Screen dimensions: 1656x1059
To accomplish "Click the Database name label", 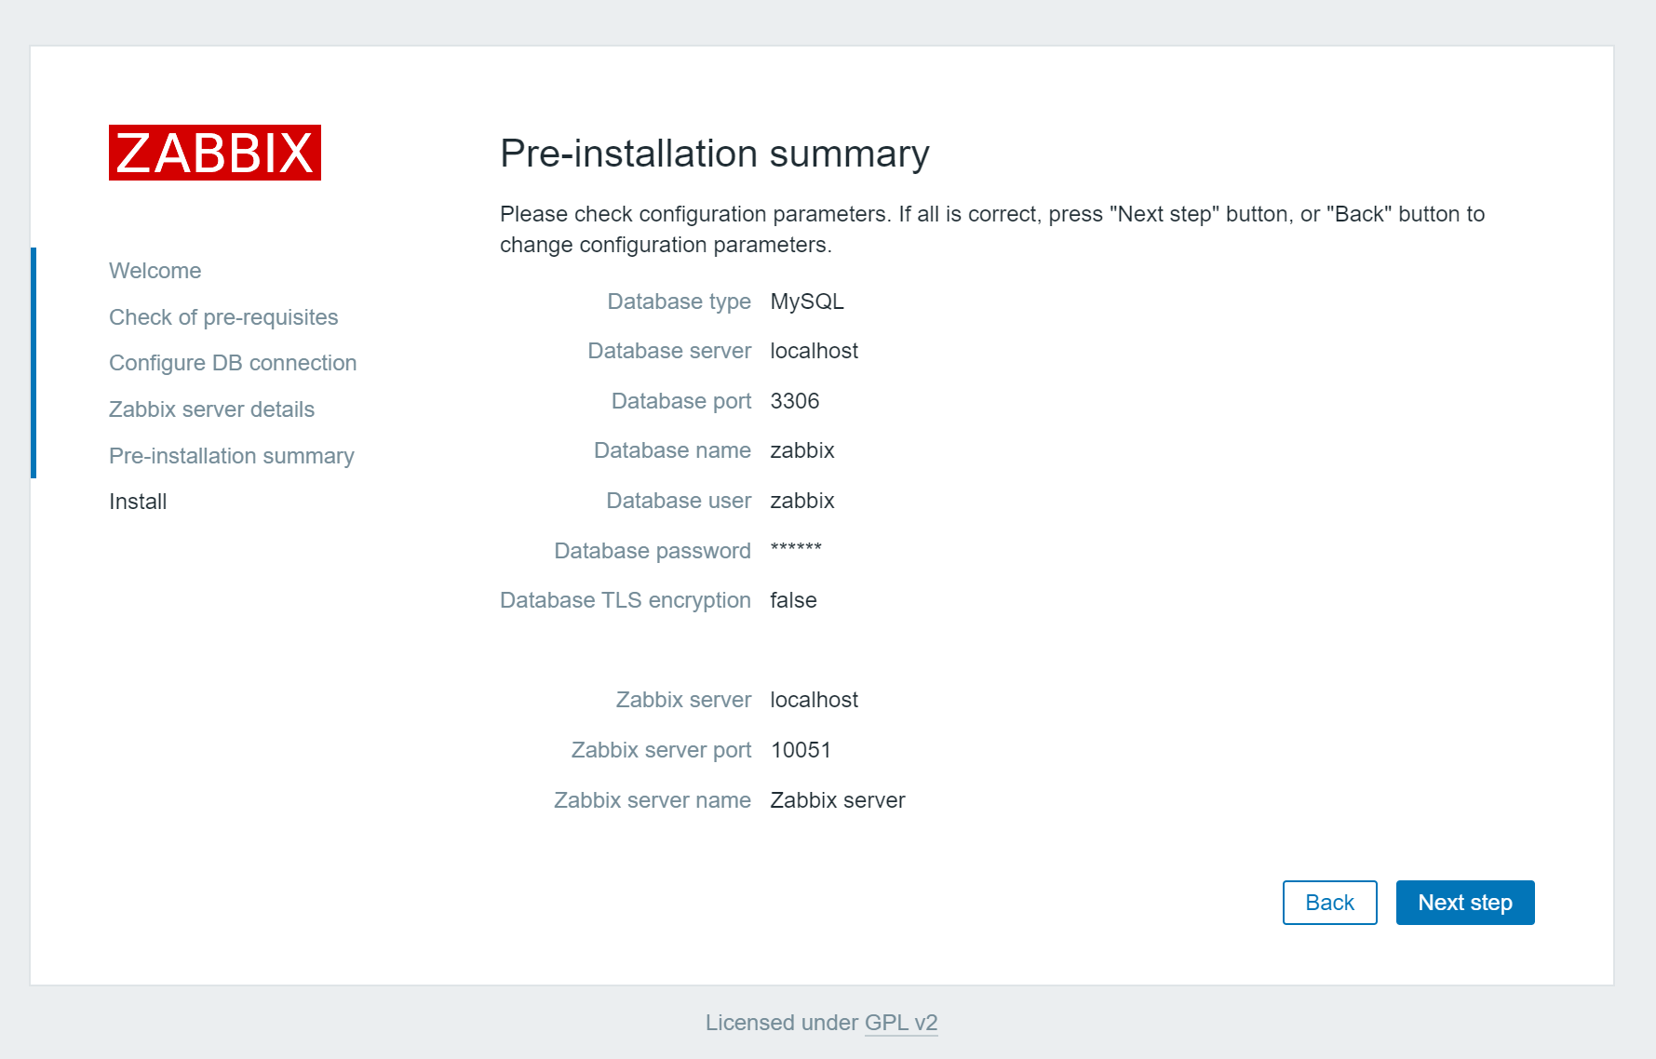I will (672, 450).
